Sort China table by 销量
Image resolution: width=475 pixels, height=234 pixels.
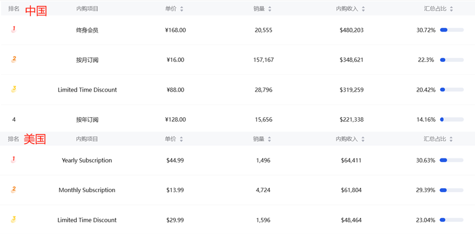tap(270, 9)
